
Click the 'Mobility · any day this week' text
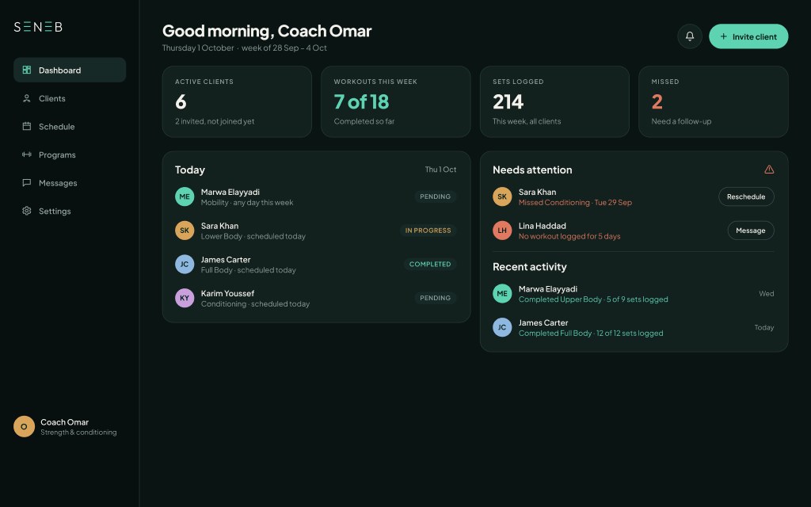[x=247, y=202]
